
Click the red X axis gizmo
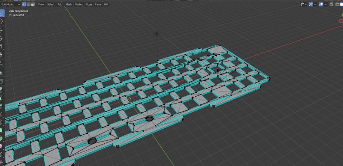click(340, 21)
